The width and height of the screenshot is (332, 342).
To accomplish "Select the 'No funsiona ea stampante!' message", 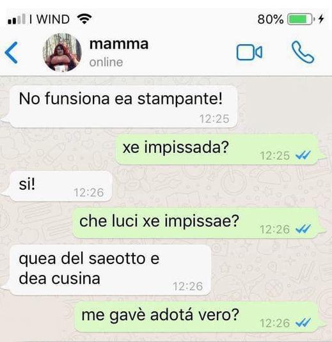I will [123, 107].
